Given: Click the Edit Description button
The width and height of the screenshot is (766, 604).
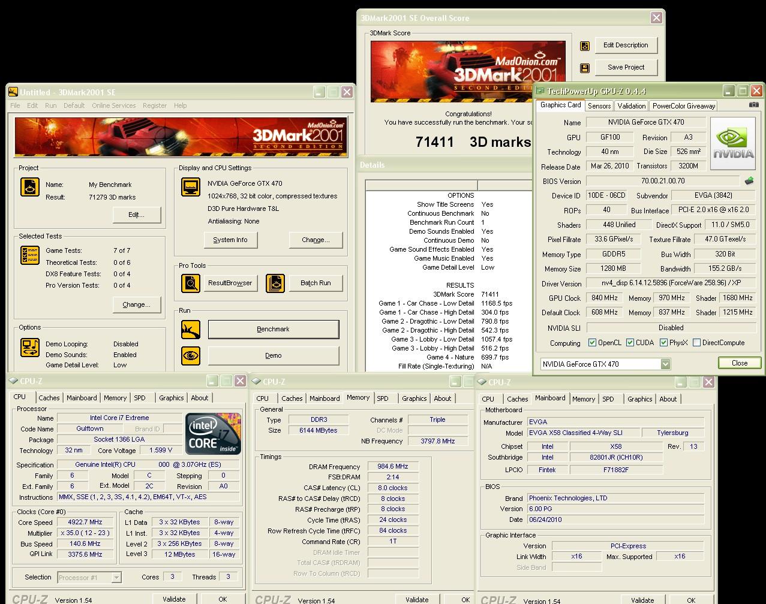Looking at the screenshot, I should pyautogui.click(x=626, y=45).
